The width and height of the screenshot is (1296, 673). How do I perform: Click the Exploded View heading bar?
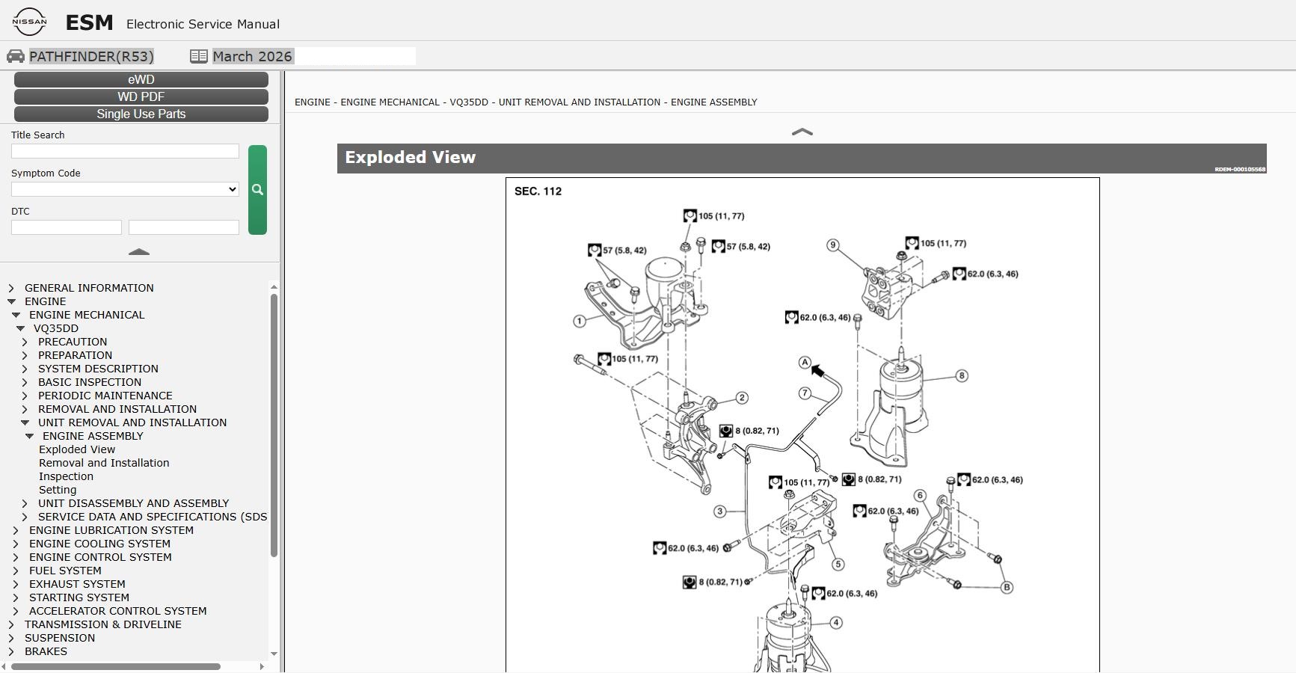point(802,158)
